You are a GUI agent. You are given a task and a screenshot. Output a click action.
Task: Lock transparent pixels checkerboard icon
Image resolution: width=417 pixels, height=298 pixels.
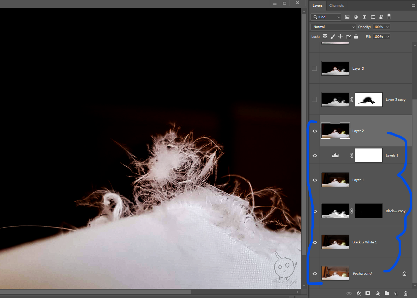click(325, 36)
